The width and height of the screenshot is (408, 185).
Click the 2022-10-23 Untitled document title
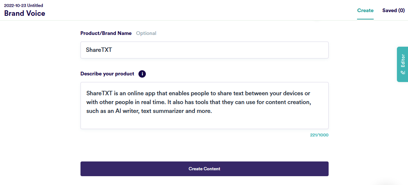pyautogui.click(x=24, y=6)
